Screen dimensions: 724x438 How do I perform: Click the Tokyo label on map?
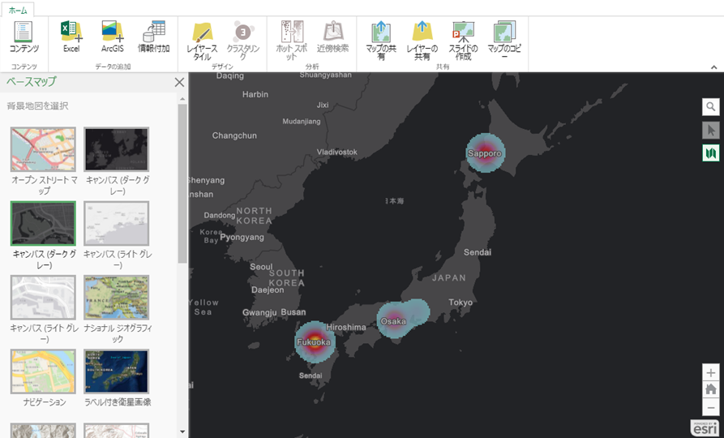coord(461,303)
